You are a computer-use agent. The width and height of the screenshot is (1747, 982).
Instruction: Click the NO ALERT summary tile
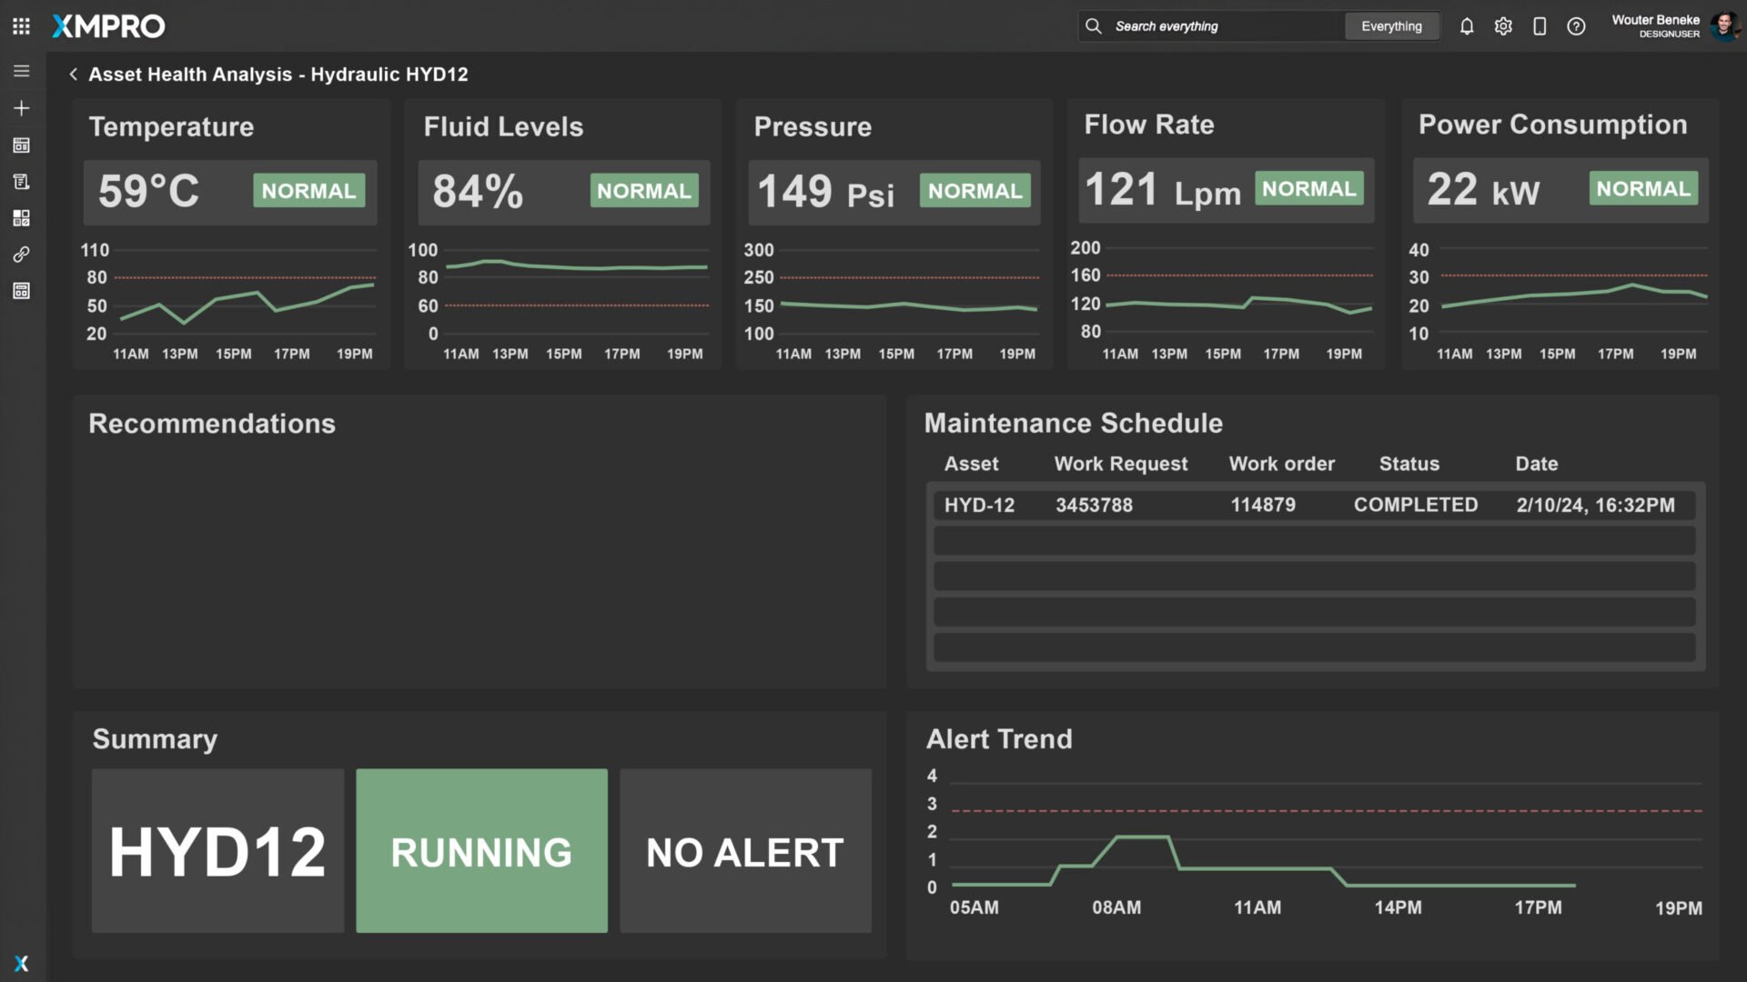pos(745,851)
